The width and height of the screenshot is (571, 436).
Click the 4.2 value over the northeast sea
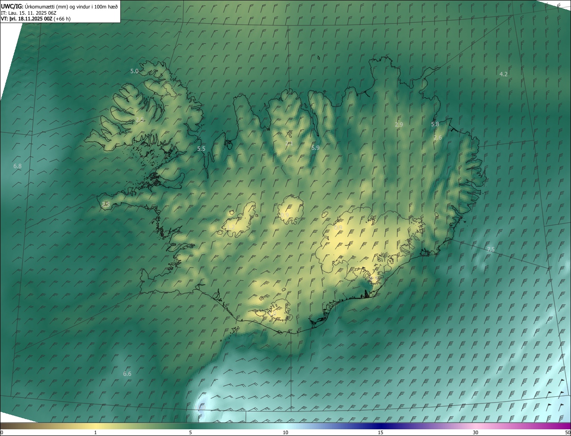(x=503, y=74)
